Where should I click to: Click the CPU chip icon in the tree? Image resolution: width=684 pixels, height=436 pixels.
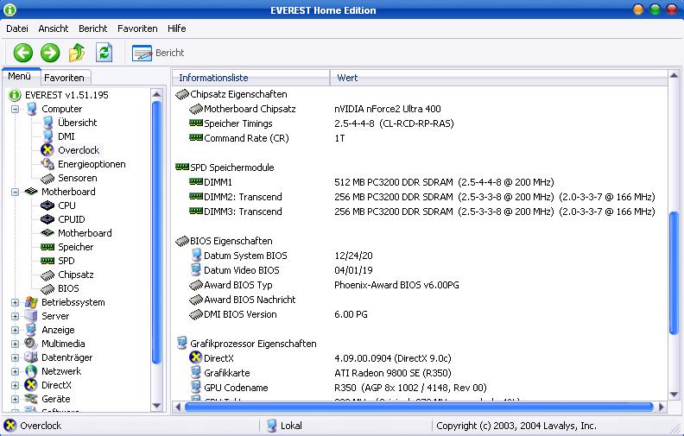[47, 205]
